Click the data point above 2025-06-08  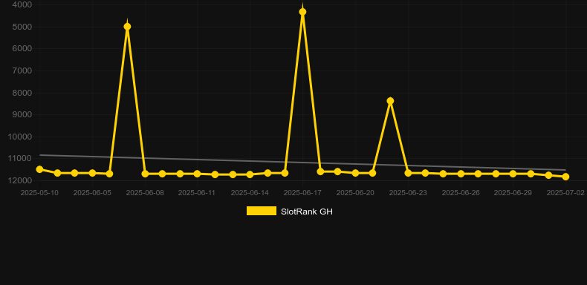tap(145, 174)
